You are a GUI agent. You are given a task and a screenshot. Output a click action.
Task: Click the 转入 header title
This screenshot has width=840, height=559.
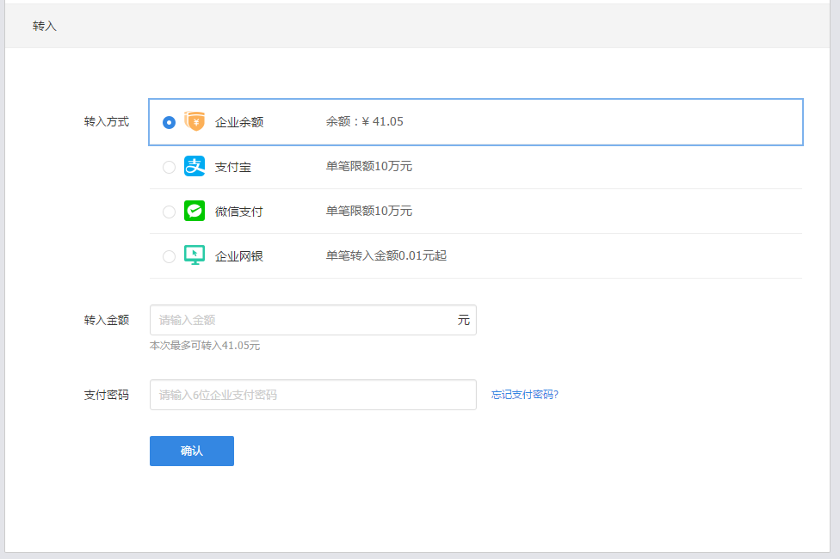pos(45,26)
